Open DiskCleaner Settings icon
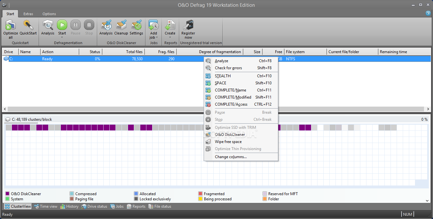Screen dimensions: 433x219 [x=136, y=25]
